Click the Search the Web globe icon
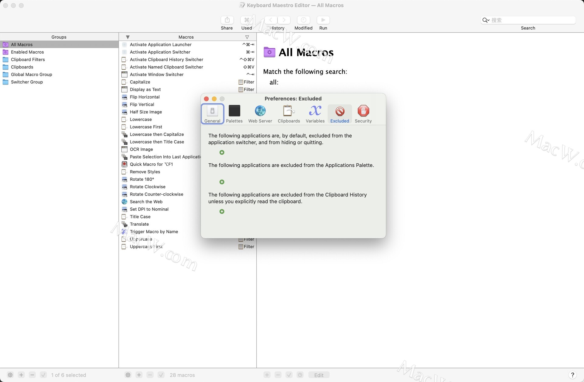 tap(124, 202)
